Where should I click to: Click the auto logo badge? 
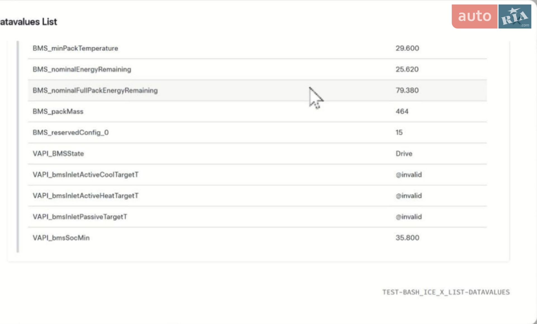point(474,16)
